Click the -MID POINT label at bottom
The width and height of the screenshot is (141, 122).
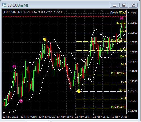point(118,107)
